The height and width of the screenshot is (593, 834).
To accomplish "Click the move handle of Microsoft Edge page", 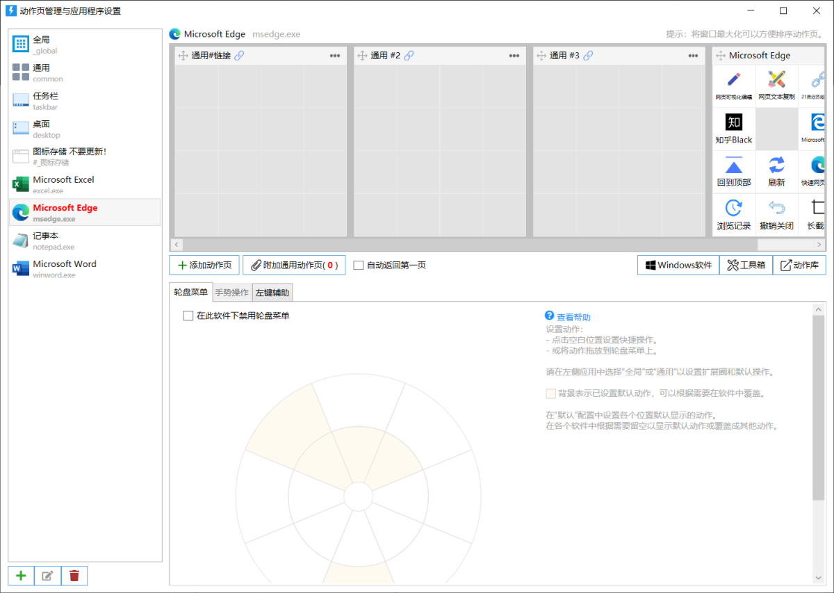I will (x=721, y=56).
